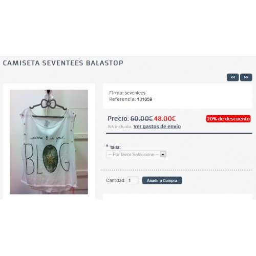256x256 pixels.
Task: Click the reference number 131059
Action: point(144,99)
